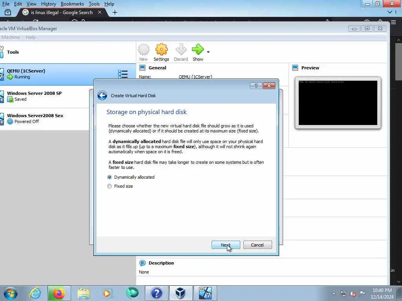This screenshot has width=402, height=301.
Task: Open Firefox File menu
Action: [x=5, y=4]
